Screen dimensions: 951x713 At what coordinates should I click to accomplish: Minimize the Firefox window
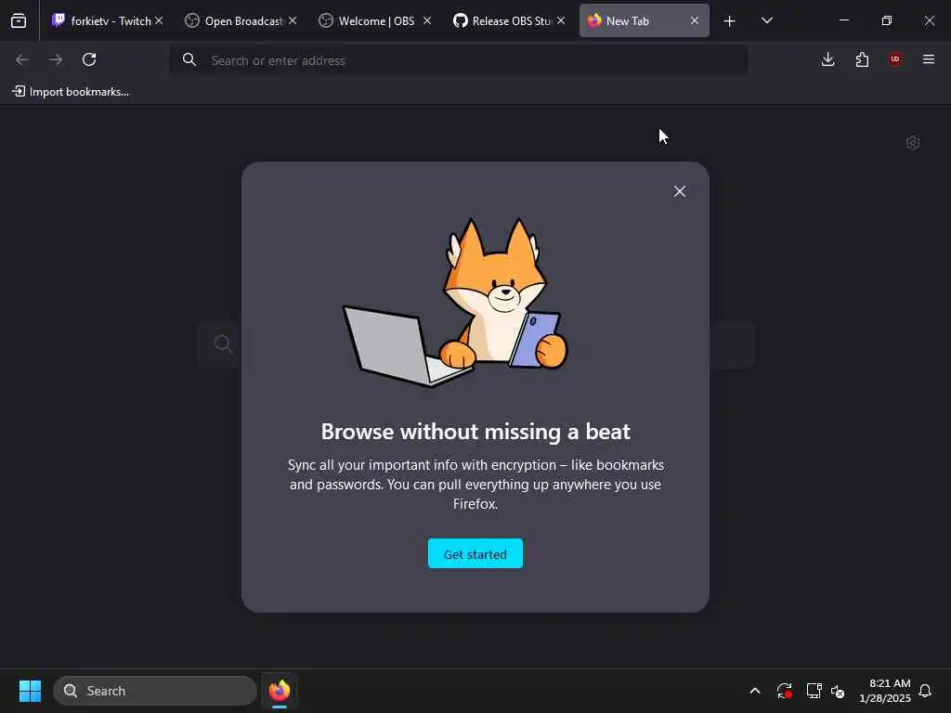pyautogui.click(x=843, y=20)
